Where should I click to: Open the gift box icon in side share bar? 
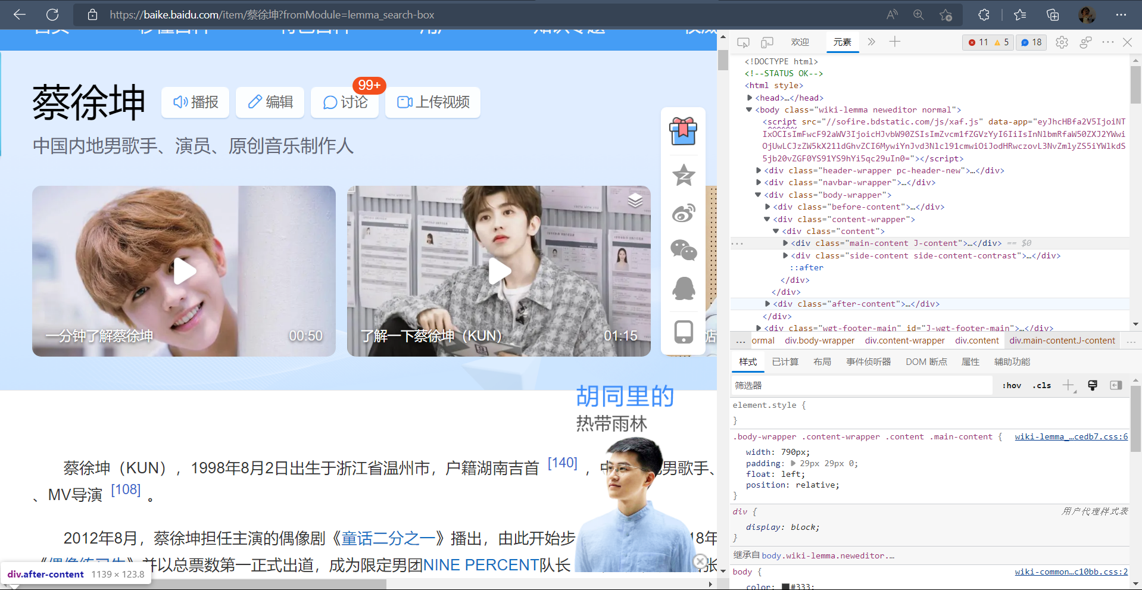click(x=684, y=131)
